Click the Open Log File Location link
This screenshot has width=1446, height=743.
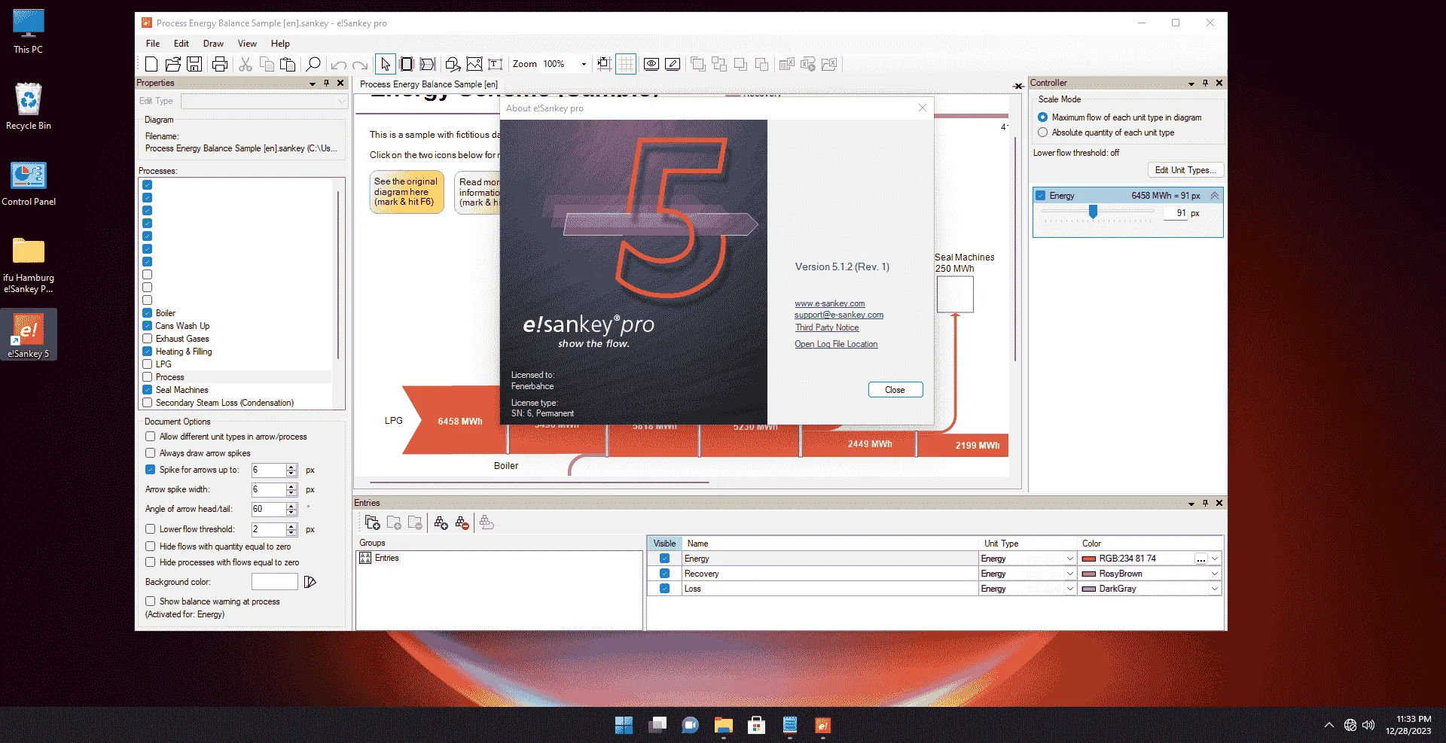click(836, 344)
